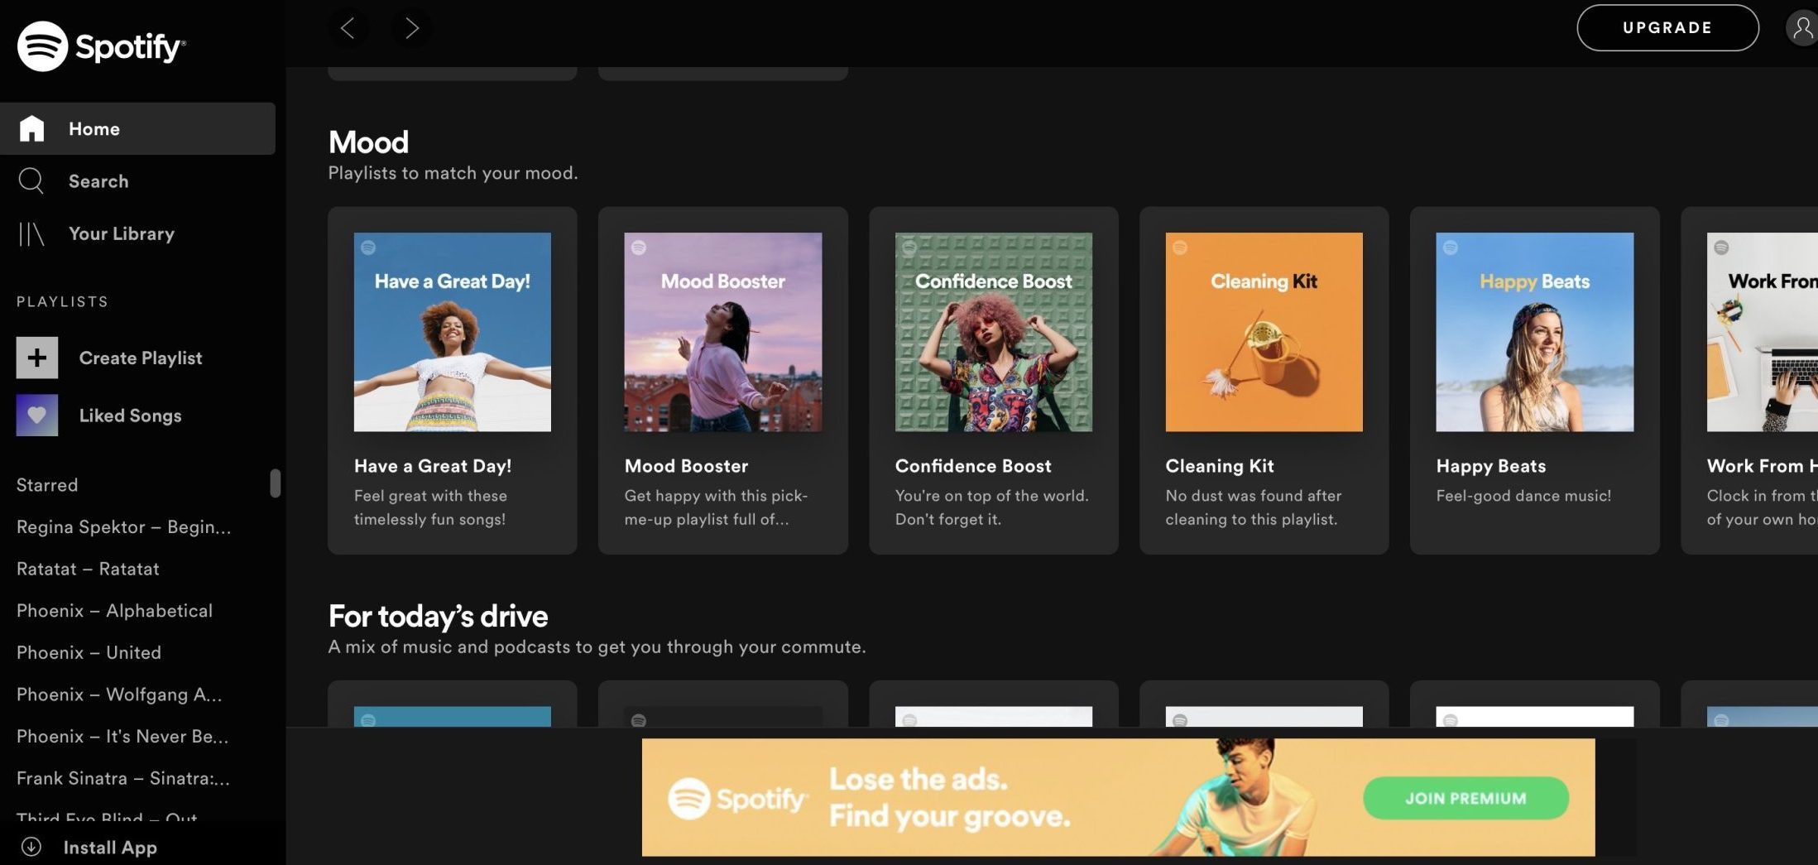Click the Have a Great Day! title
This screenshot has height=865, width=1818.
click(433, 466)
